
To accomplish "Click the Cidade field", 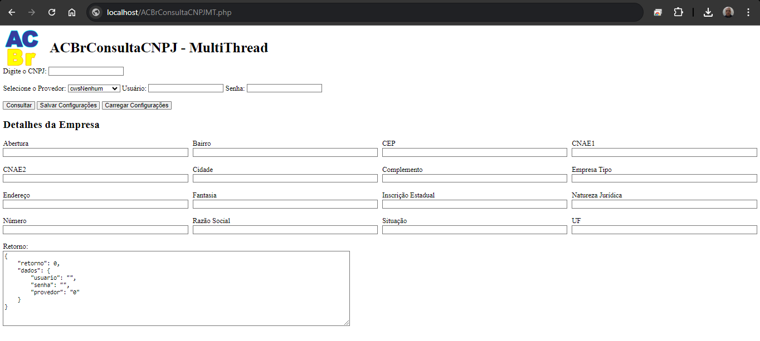I will pyautogui.click(x=285, y=179).
